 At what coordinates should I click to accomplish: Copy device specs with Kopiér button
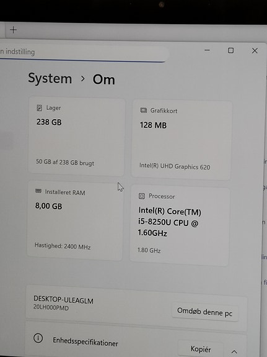coord(201,349)
